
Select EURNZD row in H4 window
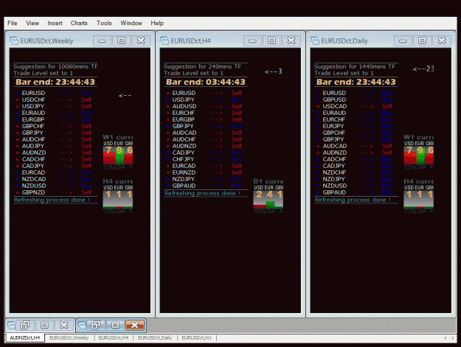point(204,172)
